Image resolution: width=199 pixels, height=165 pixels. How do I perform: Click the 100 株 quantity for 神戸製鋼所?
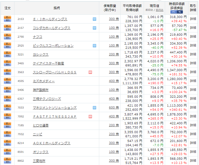(x=114, y=90)
